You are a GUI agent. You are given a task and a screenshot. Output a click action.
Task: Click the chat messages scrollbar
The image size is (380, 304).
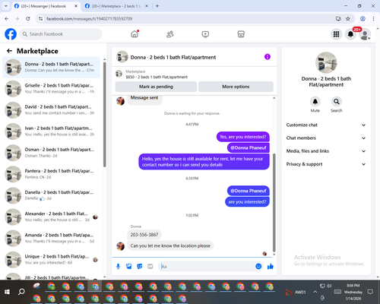[274, 203]
